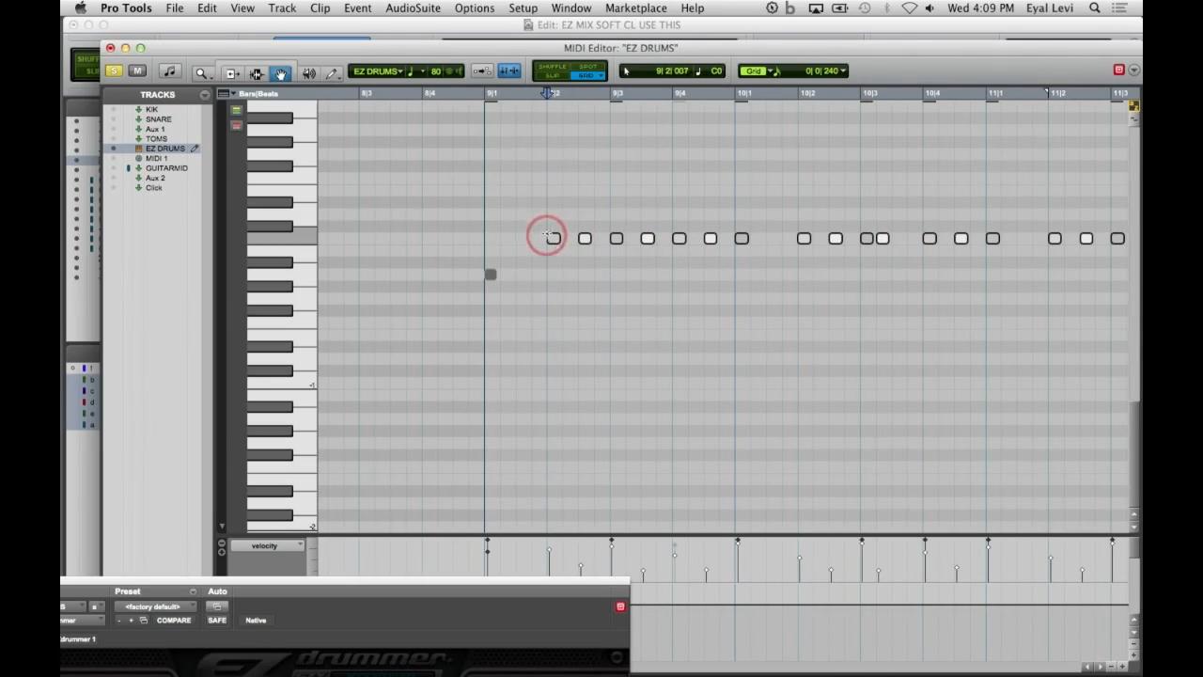Select the Click track
Screen dimensions: 1203x677
[153, 188]
